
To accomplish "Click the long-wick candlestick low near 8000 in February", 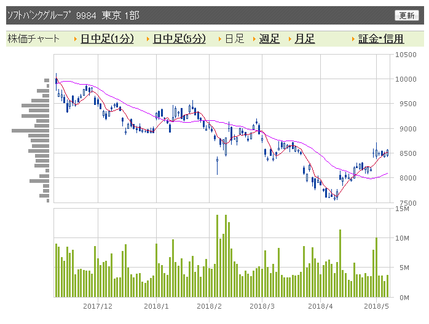I will 217,166.
